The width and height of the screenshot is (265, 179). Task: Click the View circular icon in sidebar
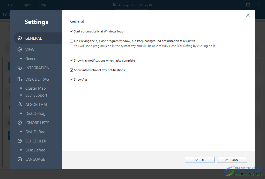tap(20, 49)
